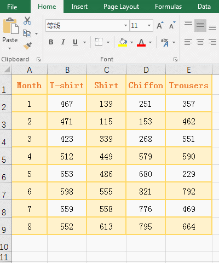Switch to the Page Layout tab
Image resolution: width=219 pixels, height=263 pixels.
pyautogui.click(x=121, y=7)
